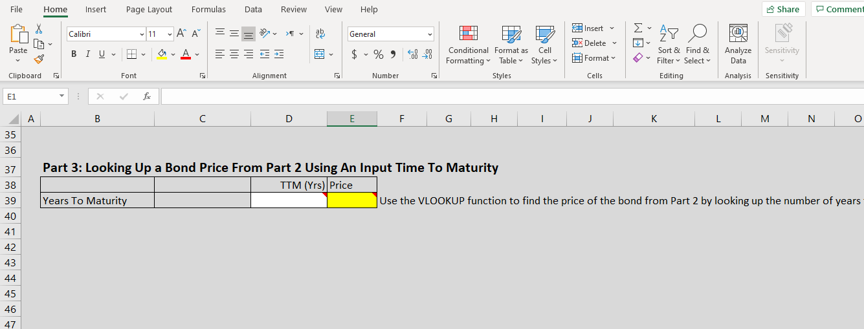Align text right
The height and width of the screenshot is (329, 864).
pos(249,54)
